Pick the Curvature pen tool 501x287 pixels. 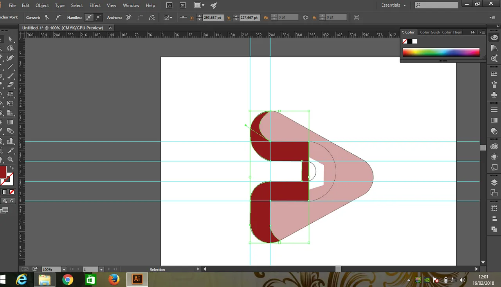coord(11,58)
